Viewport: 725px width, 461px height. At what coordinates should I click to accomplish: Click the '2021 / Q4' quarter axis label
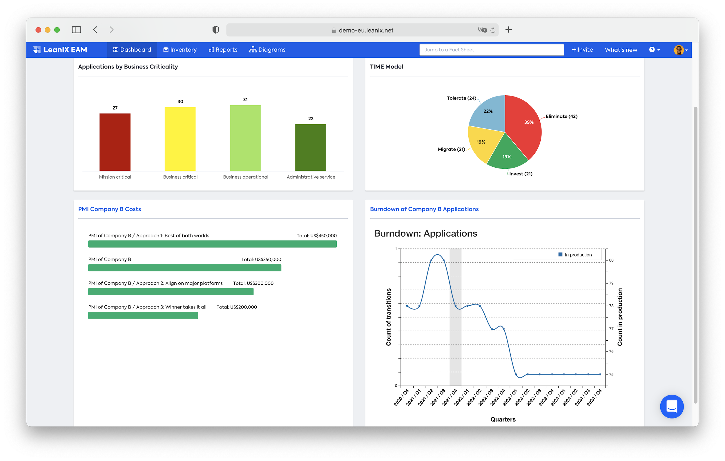click(450, 398)
